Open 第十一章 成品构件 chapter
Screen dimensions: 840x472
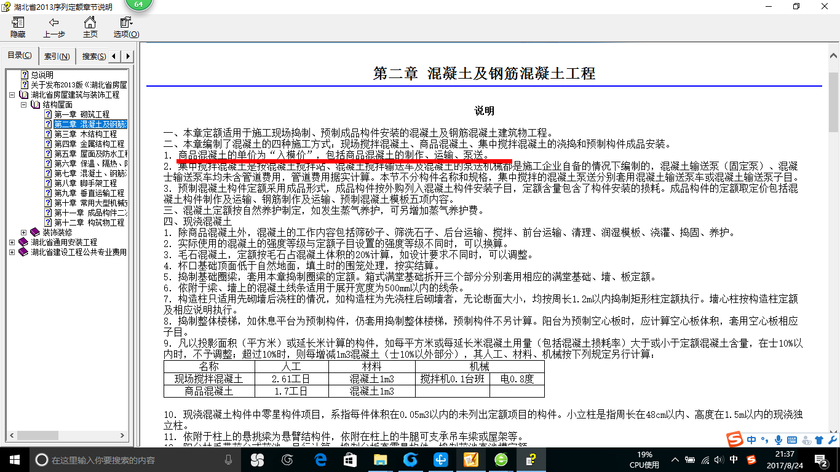[x=90, y=213]
